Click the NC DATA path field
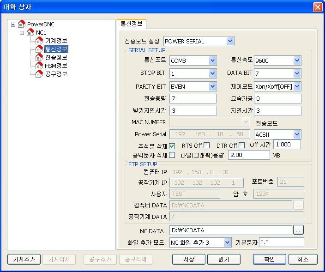The height and width of the screenshot is (272, 325). pyautogui.click(x=231, y=230)
